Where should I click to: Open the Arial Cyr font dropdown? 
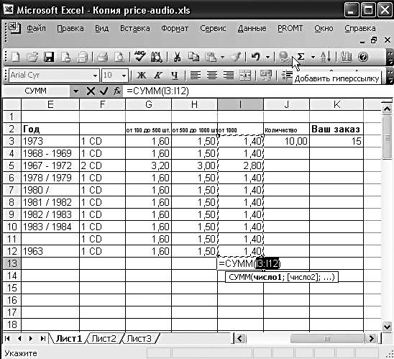click(x=95, y=76)
